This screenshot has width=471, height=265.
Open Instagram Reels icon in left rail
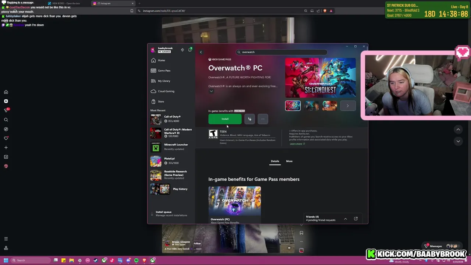point(6,101)
